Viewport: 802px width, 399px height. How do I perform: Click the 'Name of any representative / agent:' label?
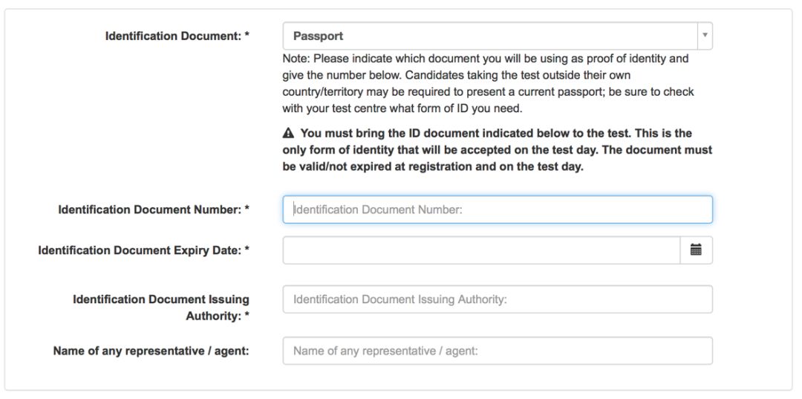click(x=151, y=351)
